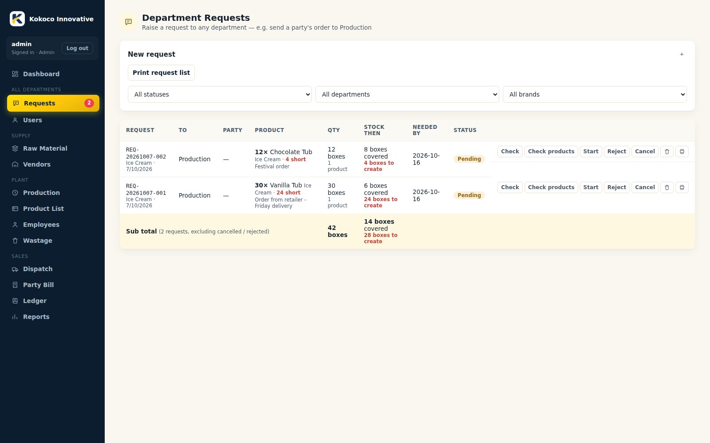Print request REQ-20261007-001 with printer icon
The width and height of the screenshot is (710, 443).
(x=682, y=187)
